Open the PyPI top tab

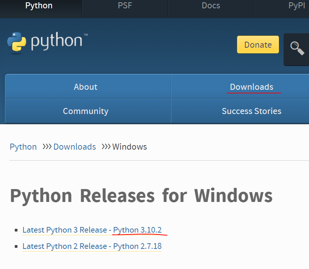point(296,6)
